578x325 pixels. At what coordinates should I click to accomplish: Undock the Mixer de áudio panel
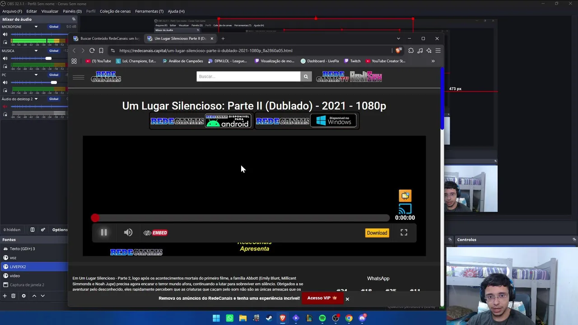click(x=74, y=19)
